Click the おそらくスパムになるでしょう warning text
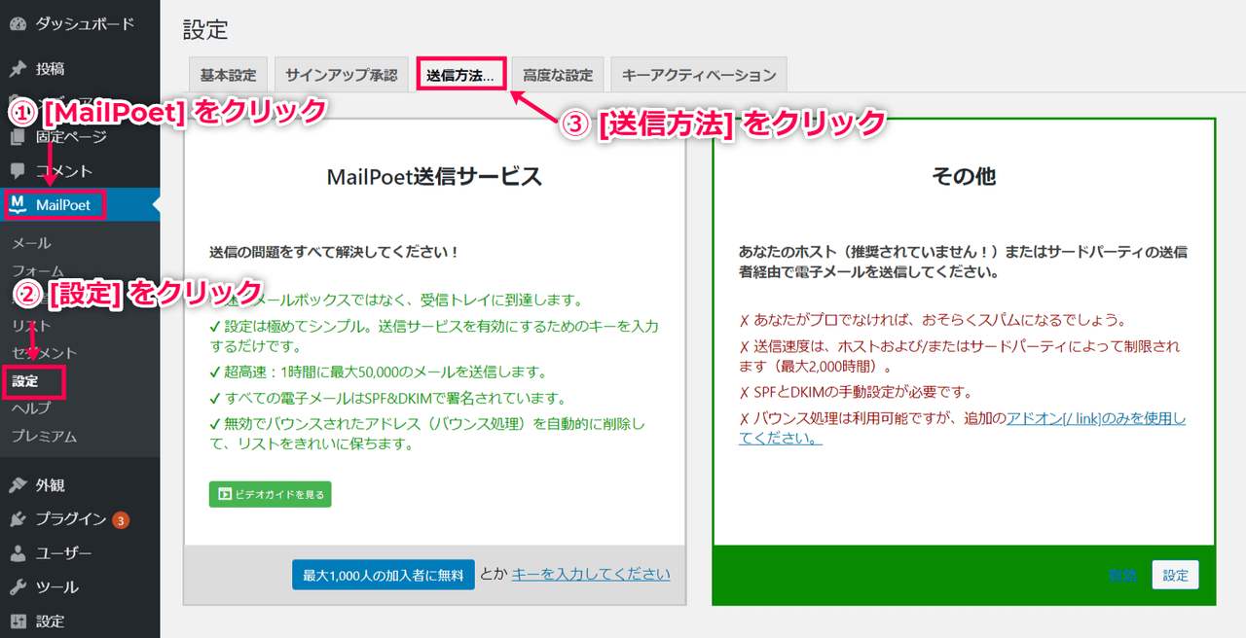1246x638 pixels. pos(933,320)
